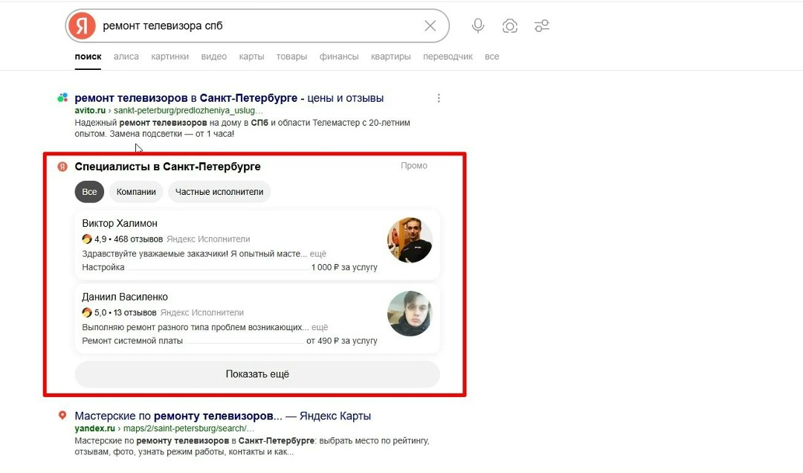Open the maps/2/saint-petersburg/search URL path
803x473 pixels.
pos(188,428)
